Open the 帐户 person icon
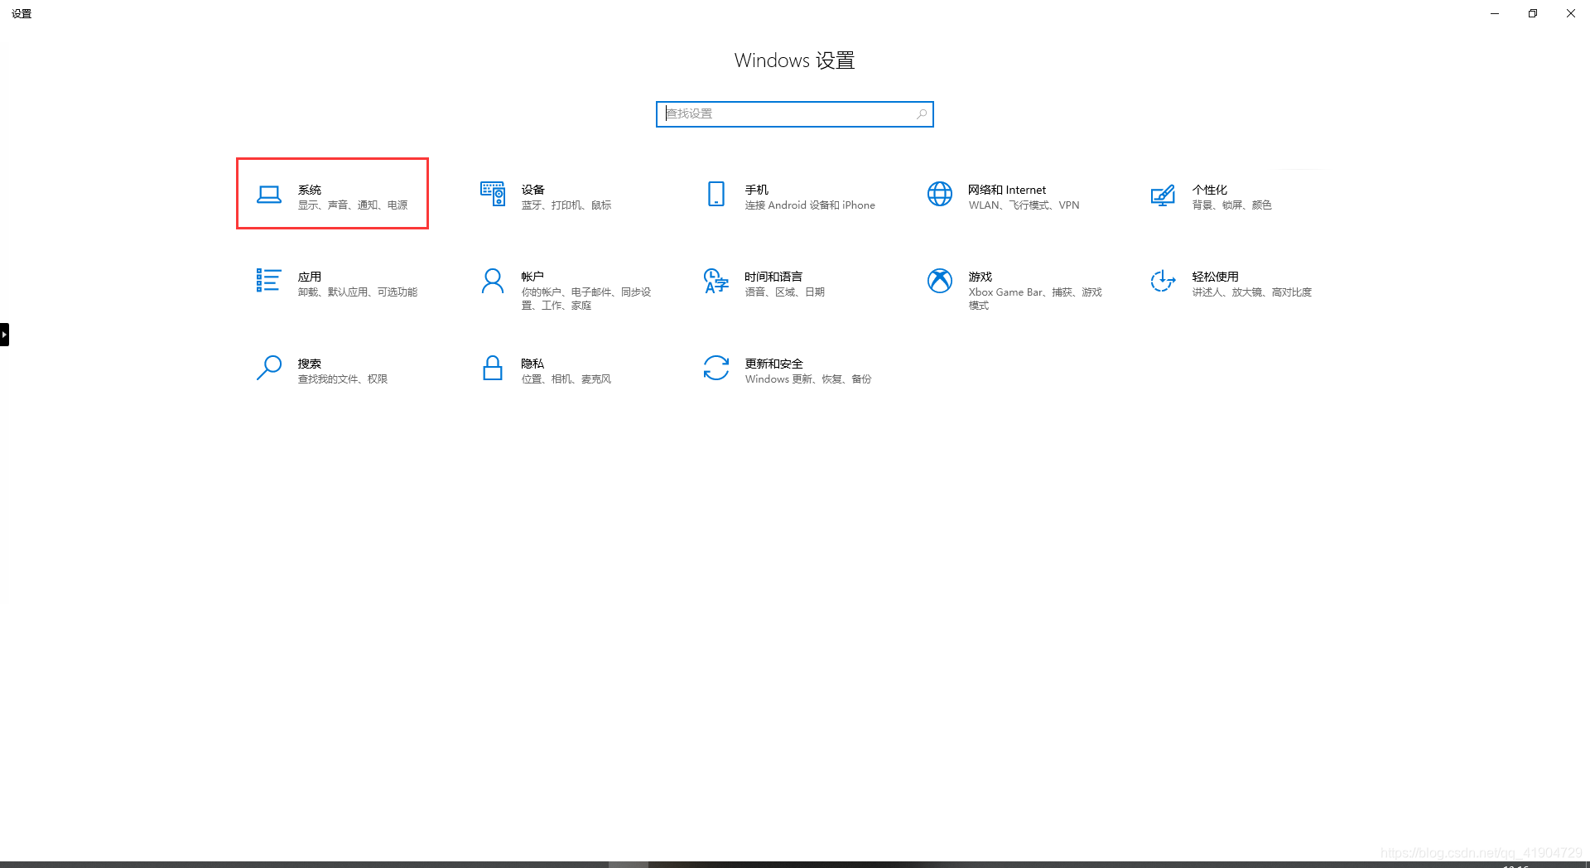Screen dimensions: 1590x868 [x=493, y=282]
